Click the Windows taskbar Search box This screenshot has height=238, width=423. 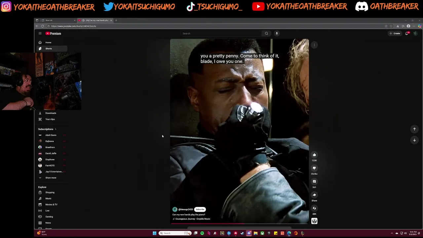[x=175, y=233]
